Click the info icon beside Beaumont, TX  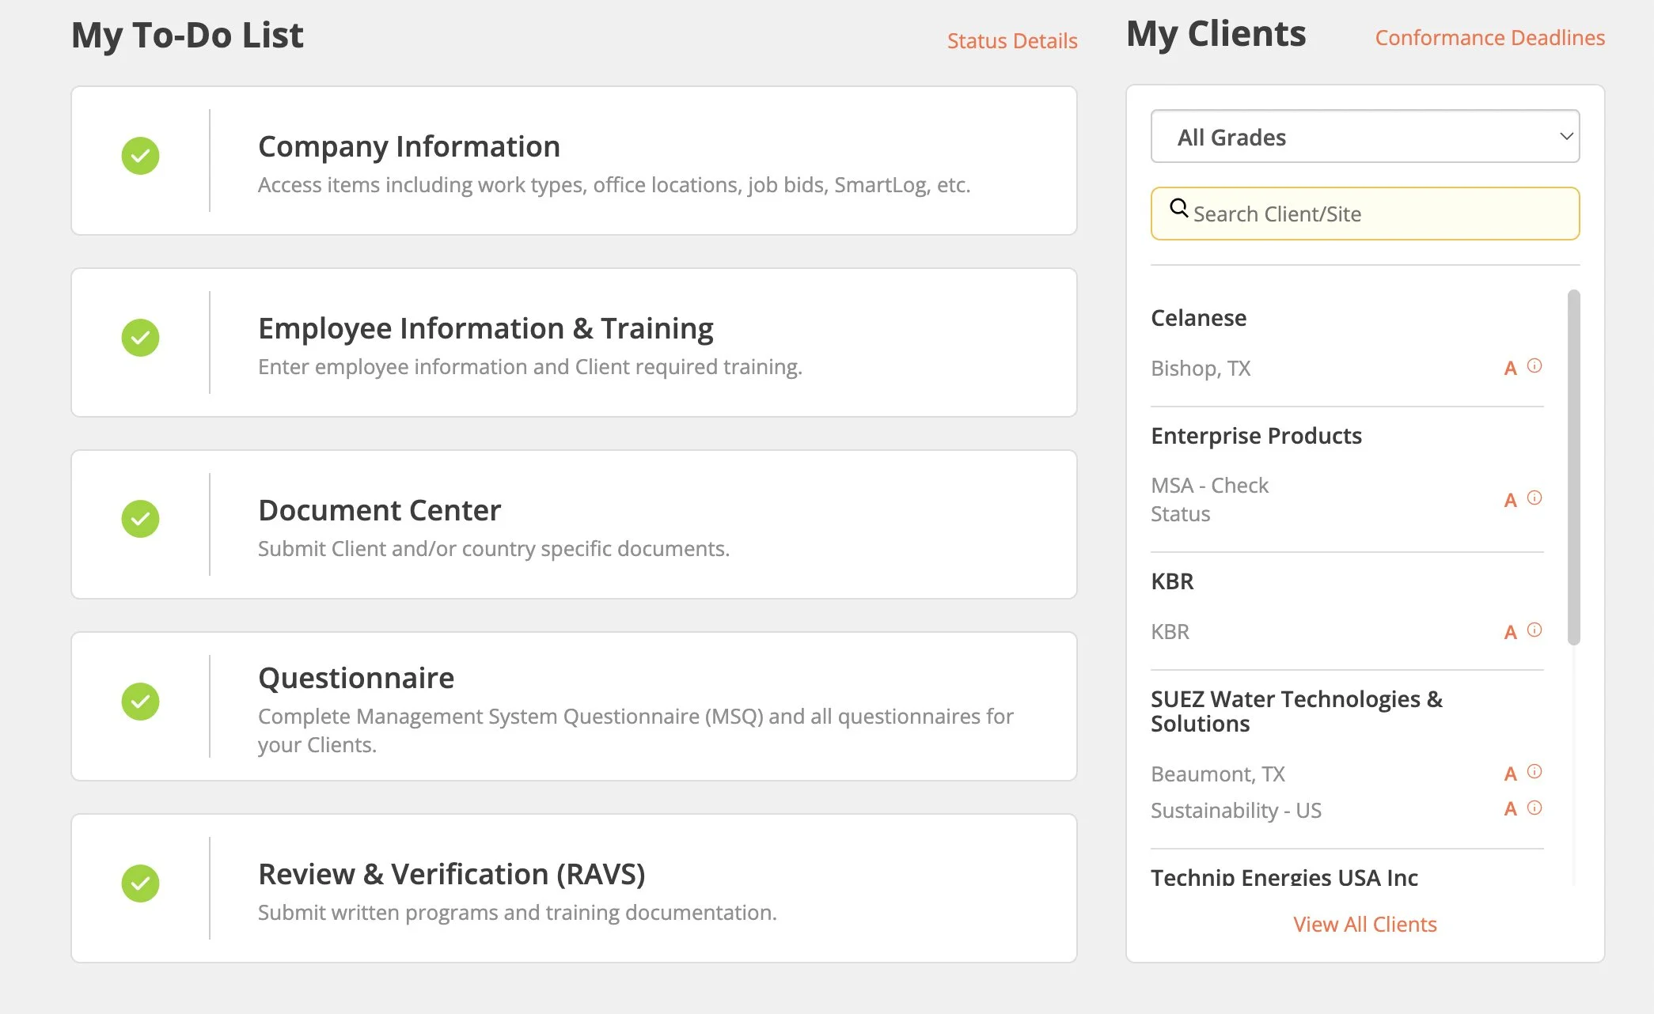(1534, 772)
